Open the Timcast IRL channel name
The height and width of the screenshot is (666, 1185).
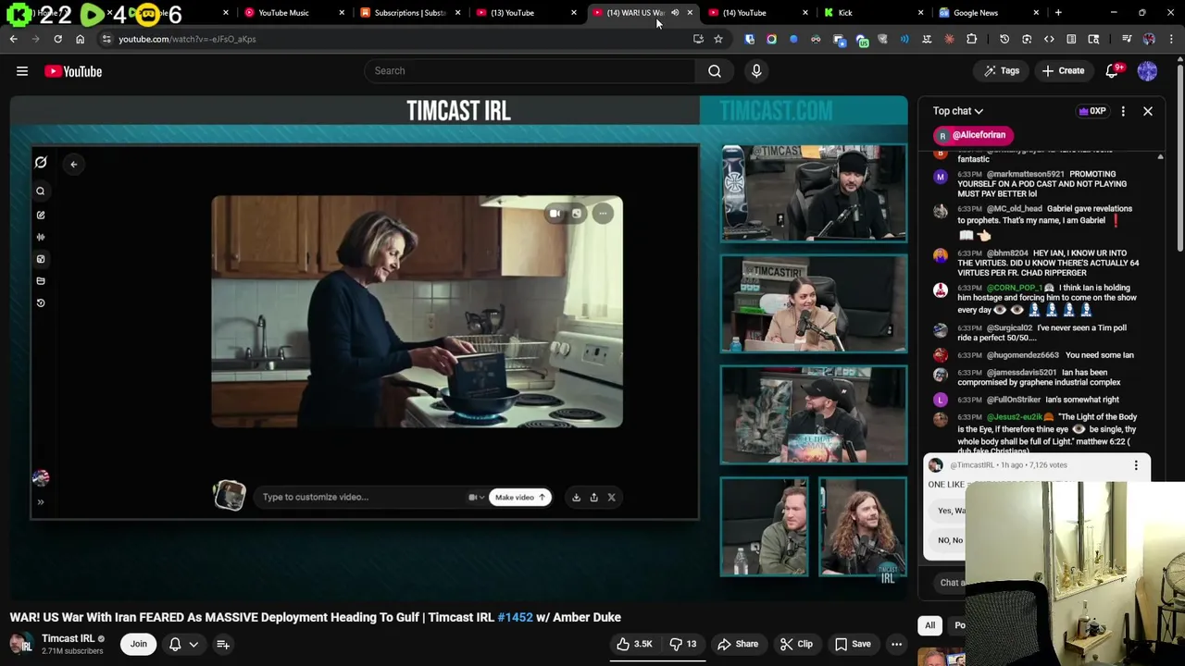[68, 638]
